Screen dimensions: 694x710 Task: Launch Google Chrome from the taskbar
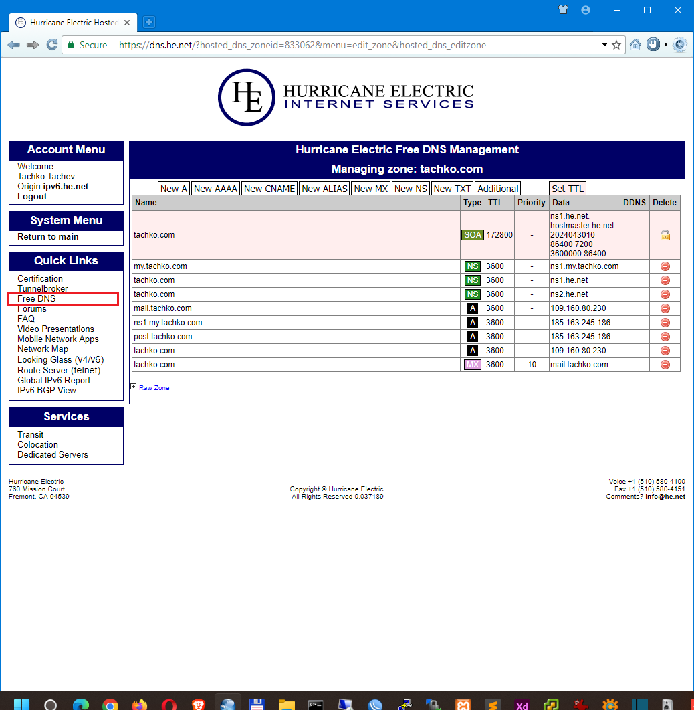[110, 705]
